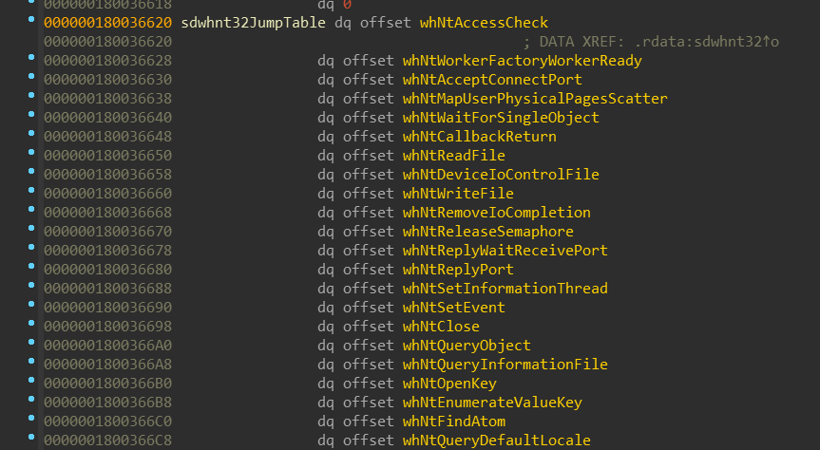Click the dot beside address 00000001800366B0

pos(31,380)
